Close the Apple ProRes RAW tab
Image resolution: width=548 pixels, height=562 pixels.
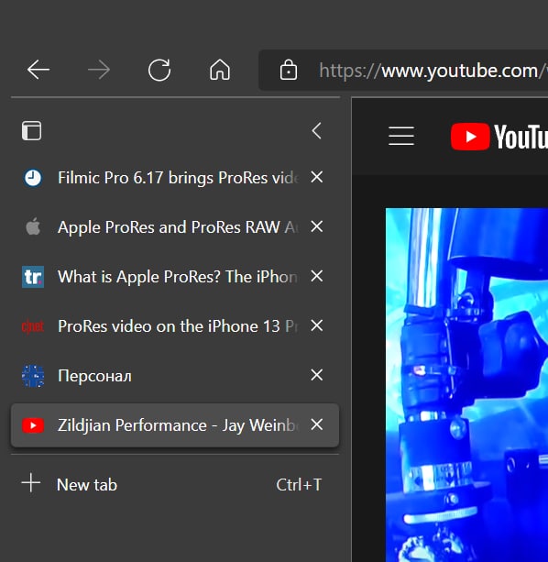[317, 226]
